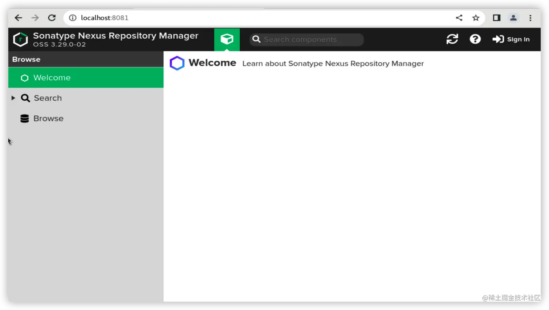
Task: Open the browser side panel icon
Action: point(496,18)
